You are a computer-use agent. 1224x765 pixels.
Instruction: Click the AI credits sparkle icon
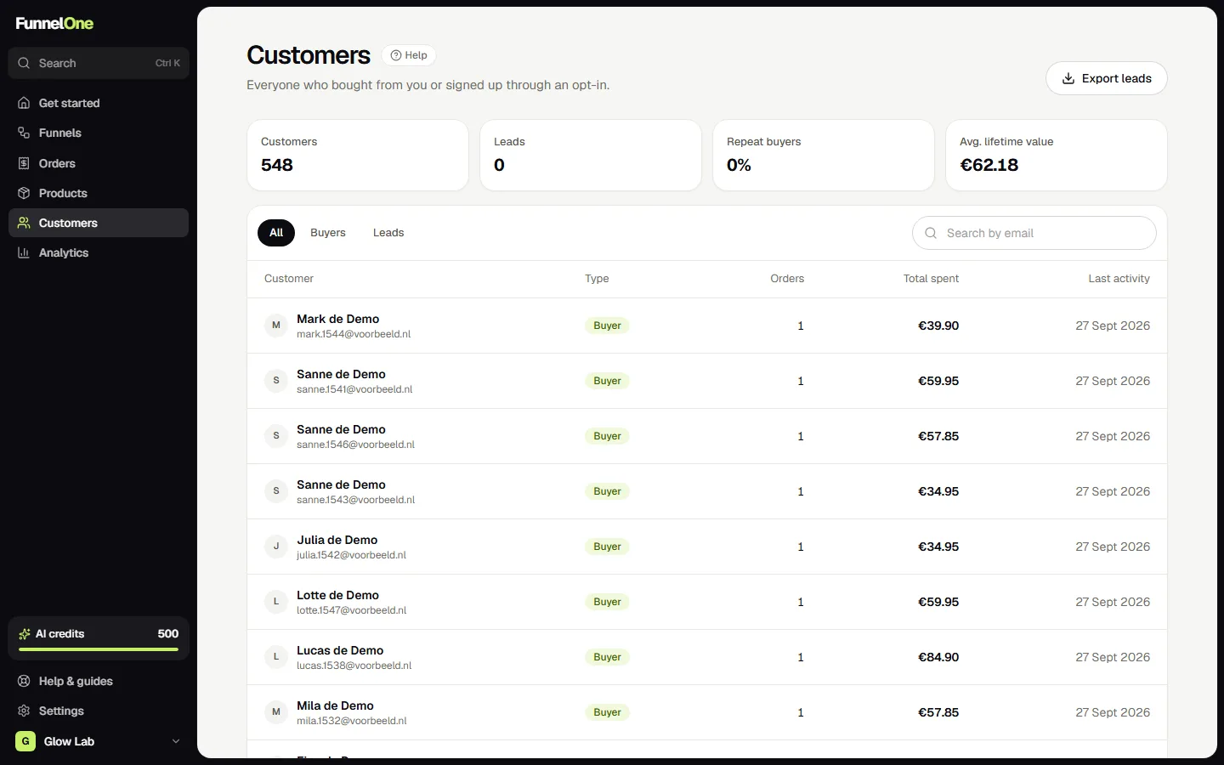tap(25, 634)
